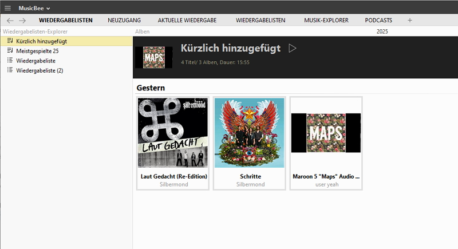
Task: Select the bold first WIEDERGABELISTEN tab
Action: [66, 21]
